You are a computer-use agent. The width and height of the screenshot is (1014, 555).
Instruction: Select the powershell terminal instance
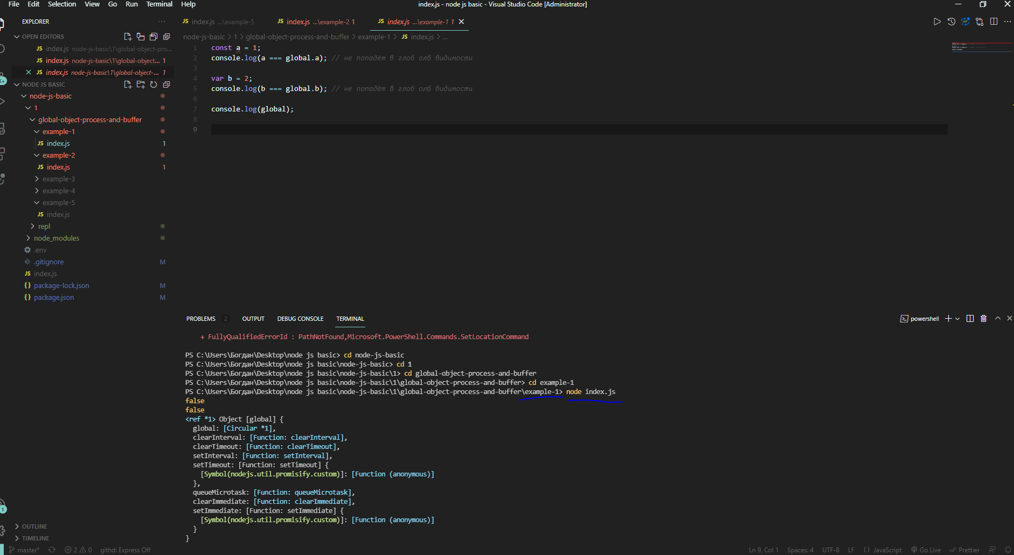click(919, 319)
